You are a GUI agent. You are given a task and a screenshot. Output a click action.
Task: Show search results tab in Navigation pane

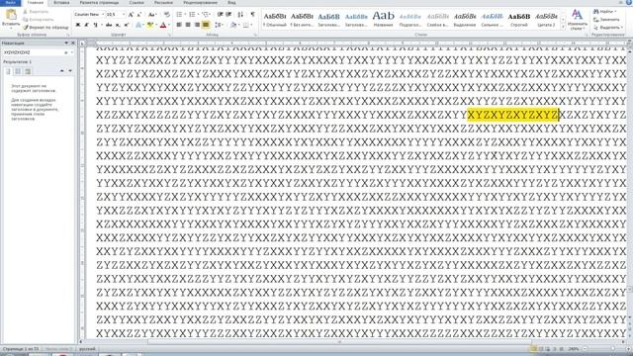click(x=28, y=71)
